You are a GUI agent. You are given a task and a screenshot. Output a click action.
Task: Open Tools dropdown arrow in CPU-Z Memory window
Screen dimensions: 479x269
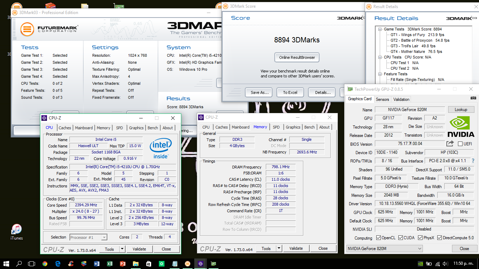[279, 248]
